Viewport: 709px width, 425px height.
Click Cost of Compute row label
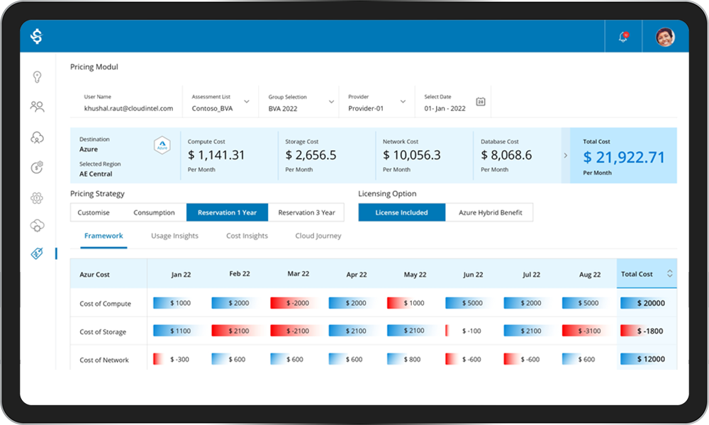pos(106,303)
